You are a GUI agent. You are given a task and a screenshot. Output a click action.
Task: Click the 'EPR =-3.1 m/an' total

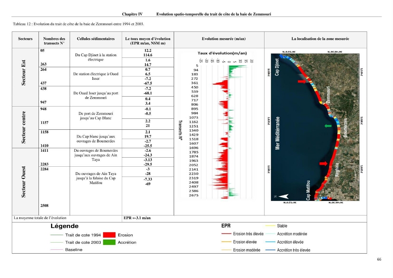[x=137, y=218]
